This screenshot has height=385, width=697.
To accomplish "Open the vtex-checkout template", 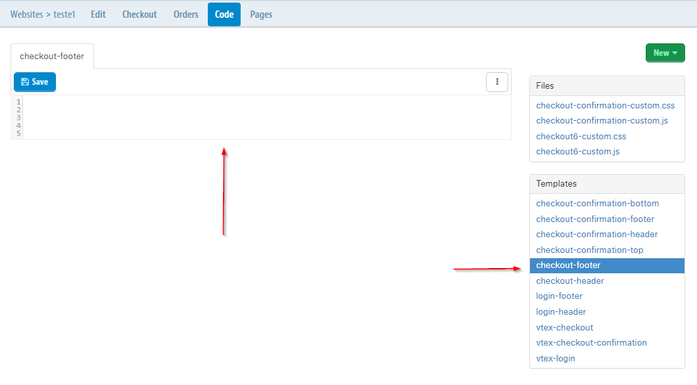I will [564, 327].
